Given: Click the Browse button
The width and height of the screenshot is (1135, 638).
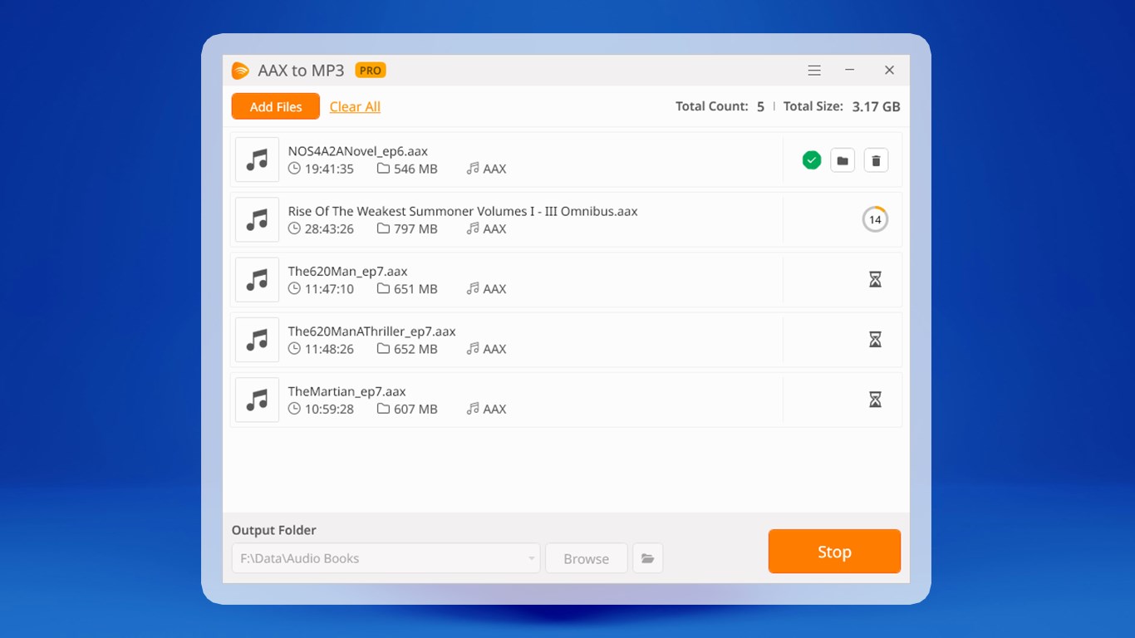Looking at the screenshot, I should point(586,558).
